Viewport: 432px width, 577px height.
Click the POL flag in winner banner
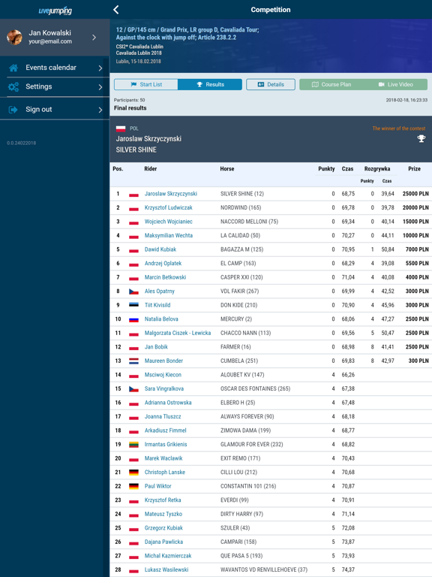[x=121, y=128]
